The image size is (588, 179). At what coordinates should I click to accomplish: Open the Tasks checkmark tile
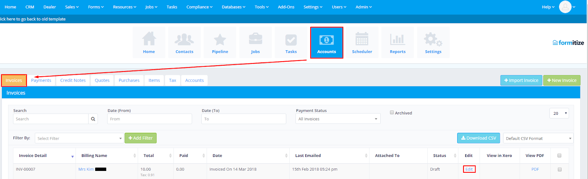tap(291, 43)
